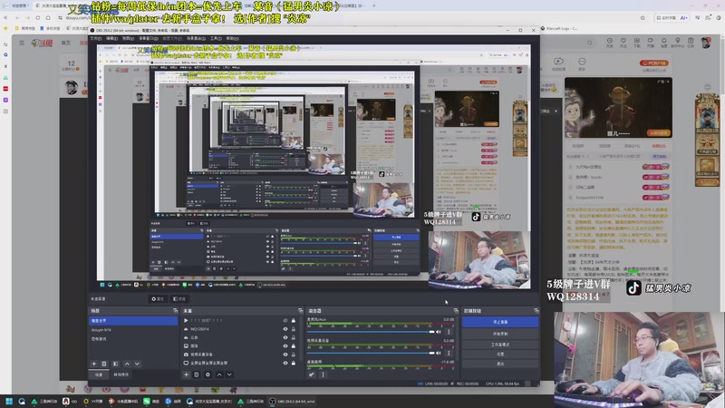Screen dimensions: 725x408
Task: Select the douyin 9:16 scene
Action: pyautogui.click(x=133, y=330)
